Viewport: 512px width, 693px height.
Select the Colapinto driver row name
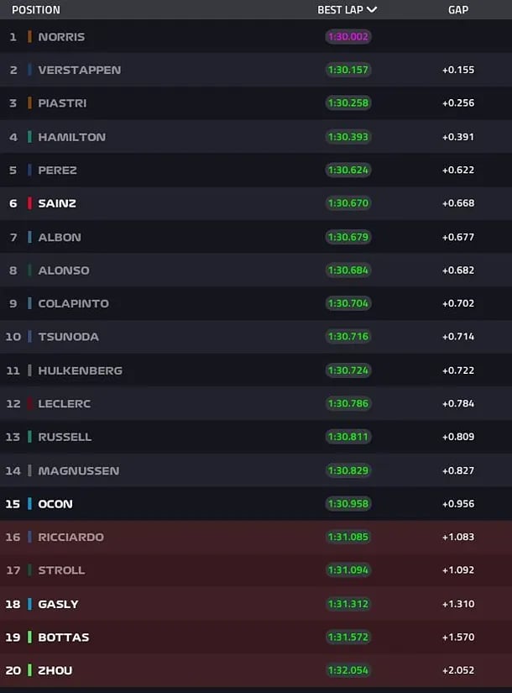coord(73,303)
